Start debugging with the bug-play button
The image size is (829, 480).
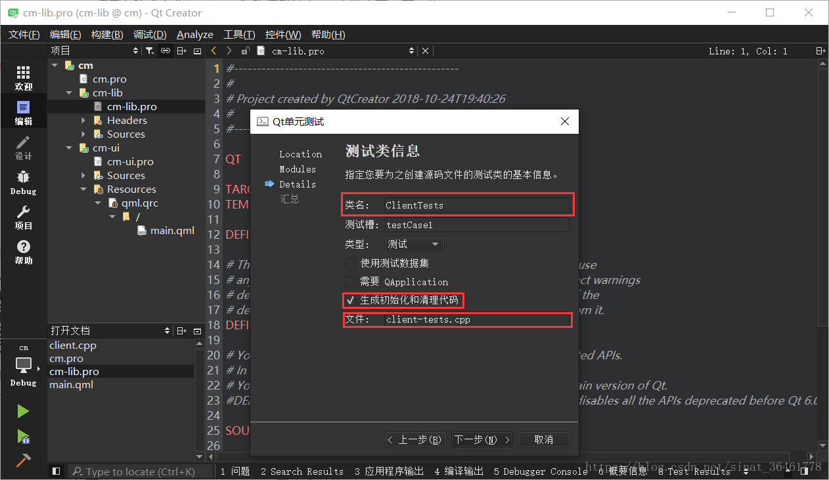pos(23,436)
